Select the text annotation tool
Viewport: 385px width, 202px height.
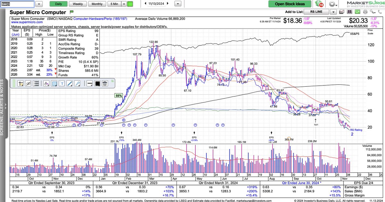(62, 83)
